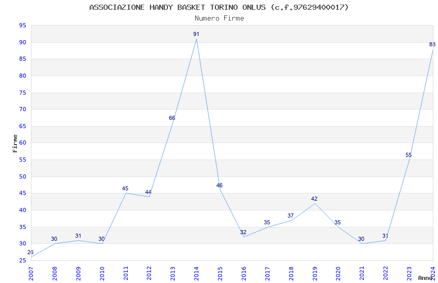This screenshot has height=283, width=438.
Task: Click the Firme y-axis label
Action: [15, 144]
